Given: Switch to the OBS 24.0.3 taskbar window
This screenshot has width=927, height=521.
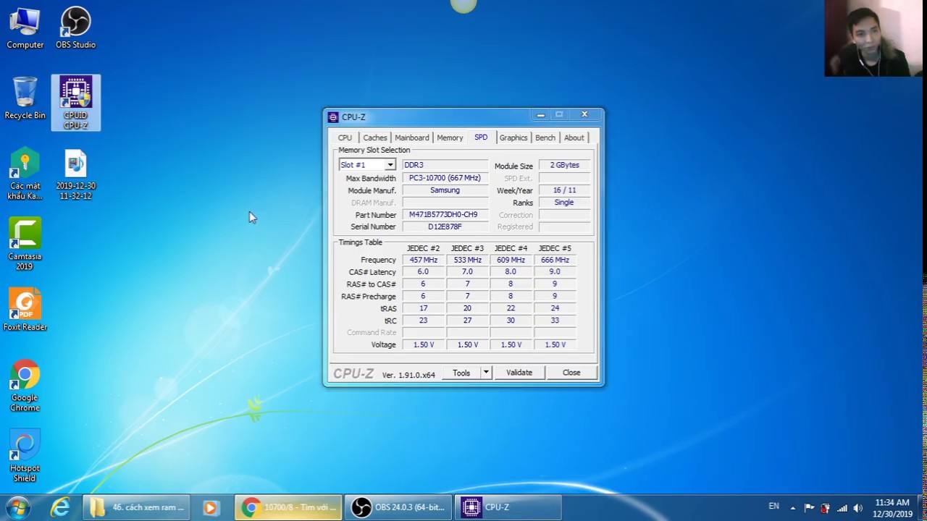Looking at the screenshot, I should point(398,507).
